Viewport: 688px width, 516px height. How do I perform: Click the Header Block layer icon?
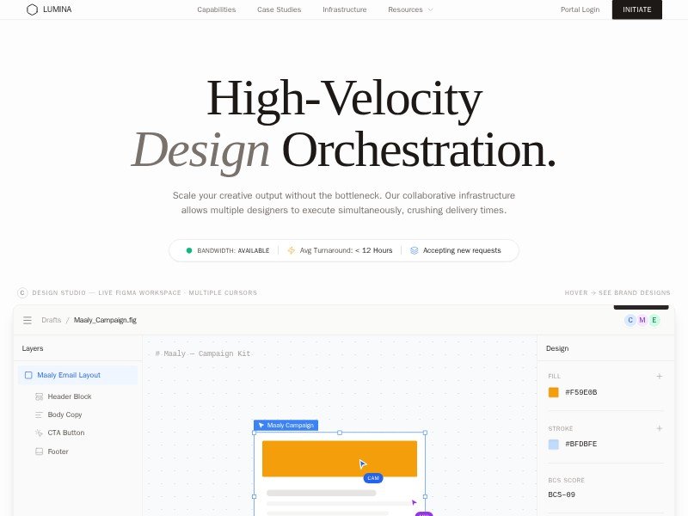[40, 396]
